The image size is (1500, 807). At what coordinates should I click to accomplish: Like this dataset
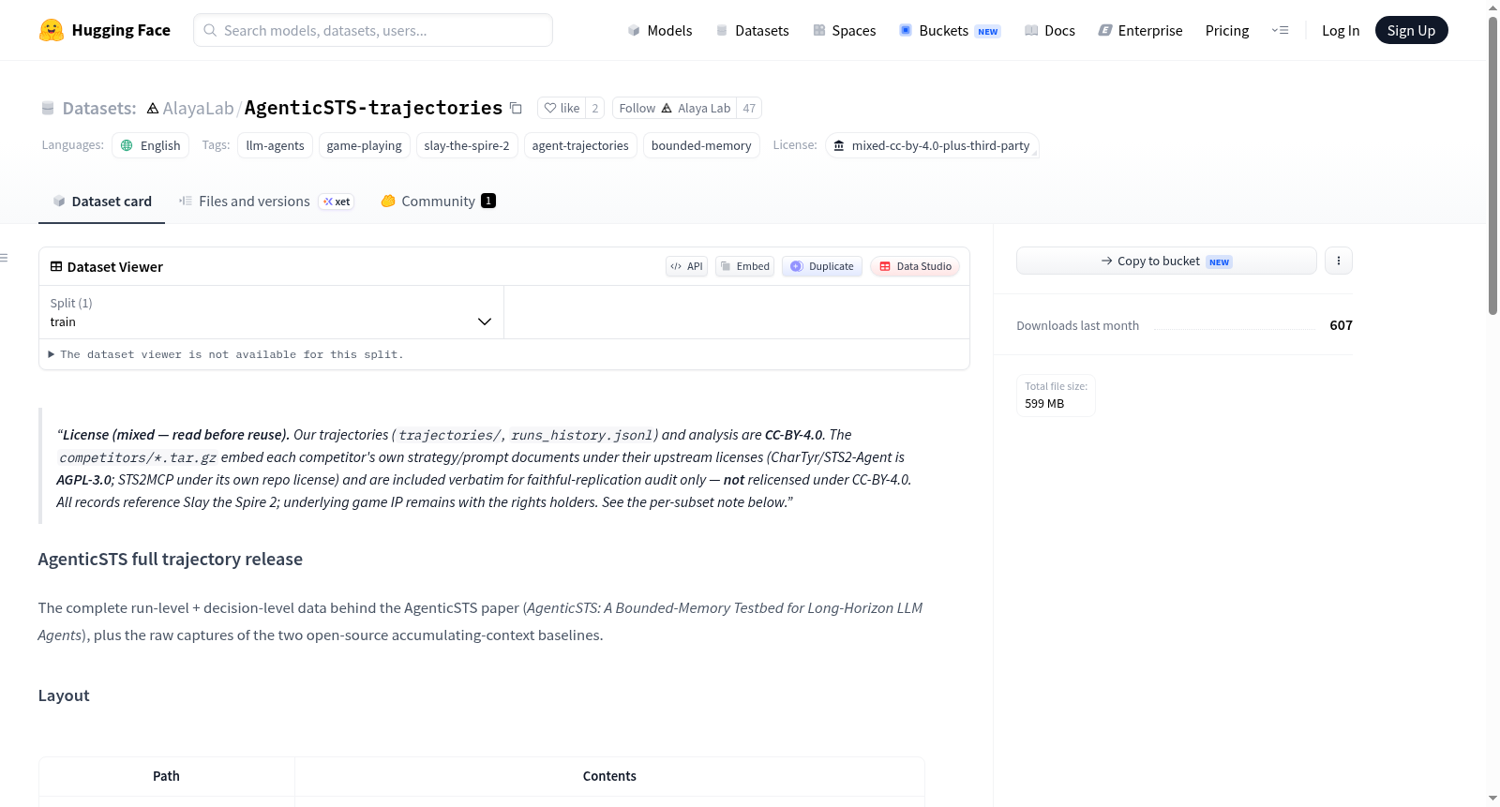click(x=562, y=108)
